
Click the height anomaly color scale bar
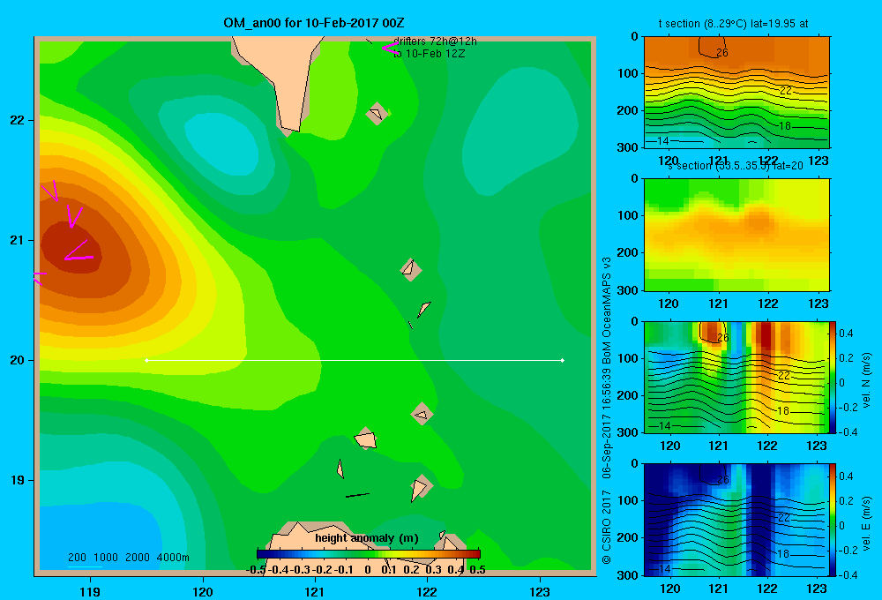[369, 554]
